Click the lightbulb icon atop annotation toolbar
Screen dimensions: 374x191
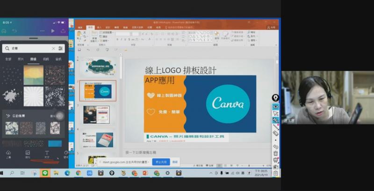coord(275,98)
